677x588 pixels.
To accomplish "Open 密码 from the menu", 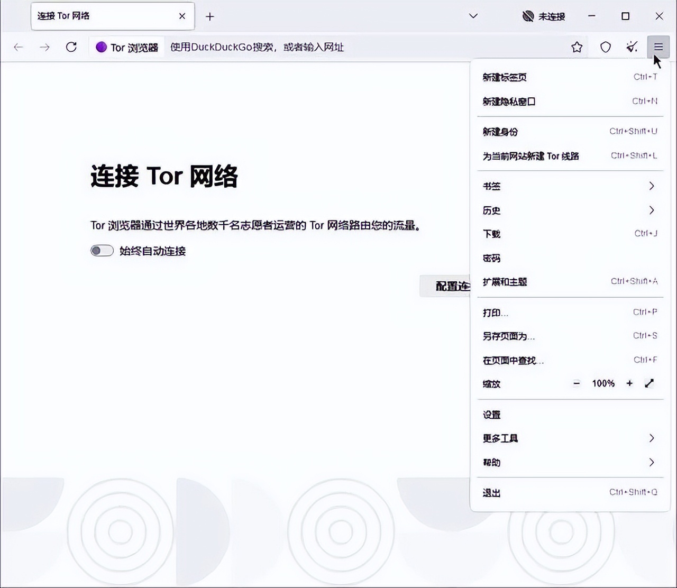I will pyautogui.click(x=570, y=258).
